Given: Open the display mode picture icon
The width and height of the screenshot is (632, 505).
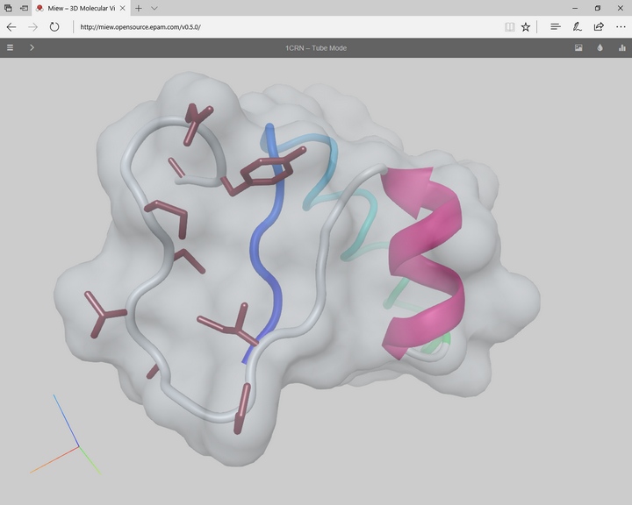Looking at the screenshot, I should [x=578, y=47].
